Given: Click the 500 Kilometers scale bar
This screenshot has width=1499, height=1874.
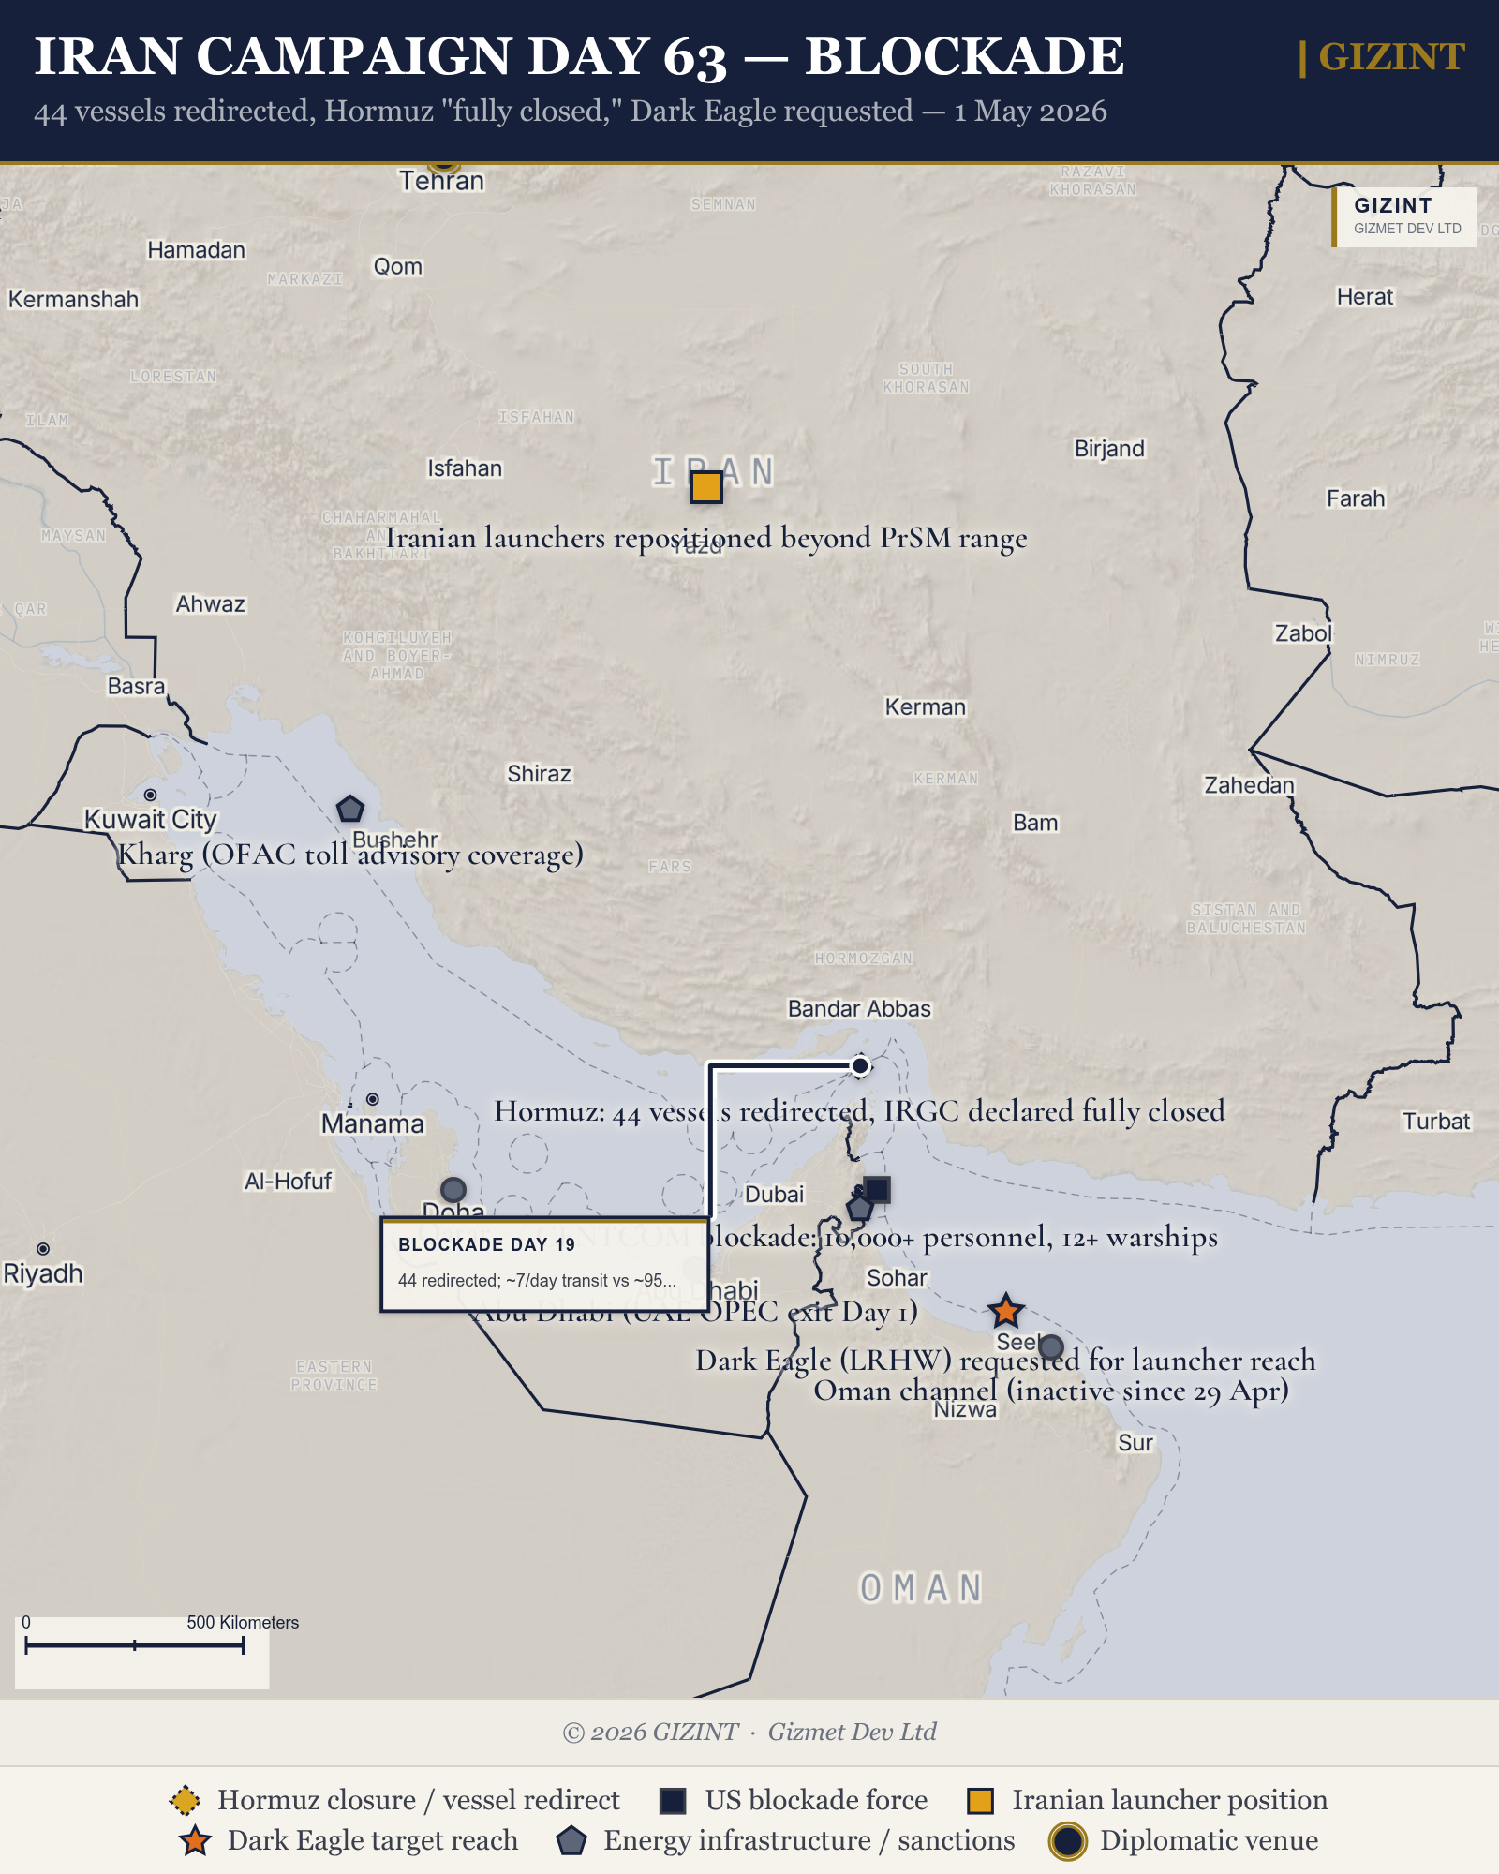Looking at the screenshot, I should (134, 1644).
